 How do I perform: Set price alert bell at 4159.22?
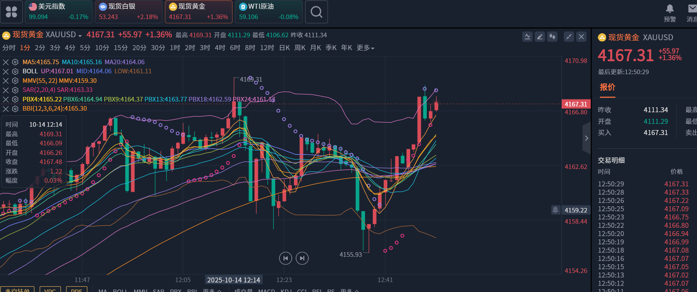pos(555,210)
